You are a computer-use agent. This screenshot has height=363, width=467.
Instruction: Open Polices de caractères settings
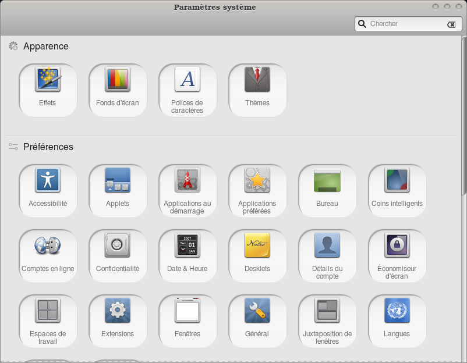click(187, 90)
